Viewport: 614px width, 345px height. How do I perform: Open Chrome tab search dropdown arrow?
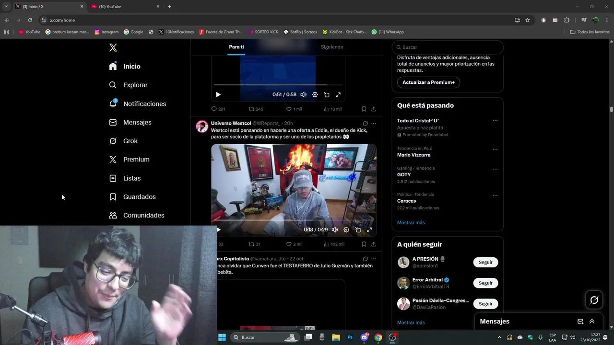[x=6, y=6]
